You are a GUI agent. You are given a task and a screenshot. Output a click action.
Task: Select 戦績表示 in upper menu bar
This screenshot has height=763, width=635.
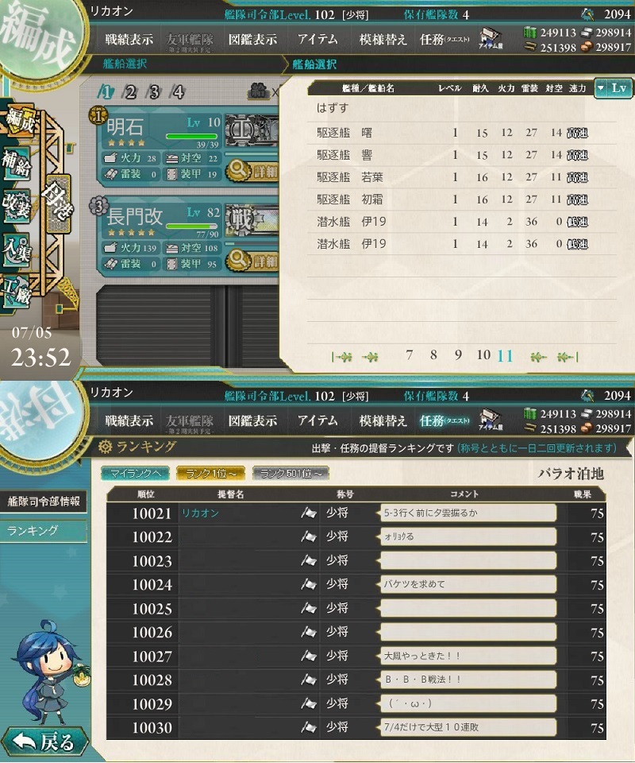[x=129, y=39]
